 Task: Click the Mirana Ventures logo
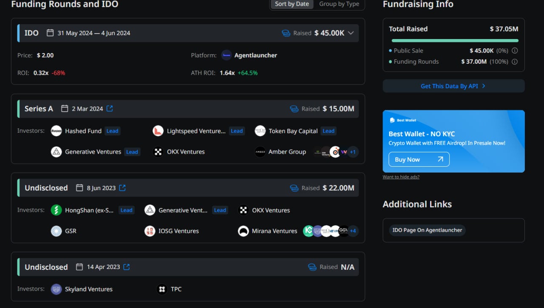[x=243, y=231]
